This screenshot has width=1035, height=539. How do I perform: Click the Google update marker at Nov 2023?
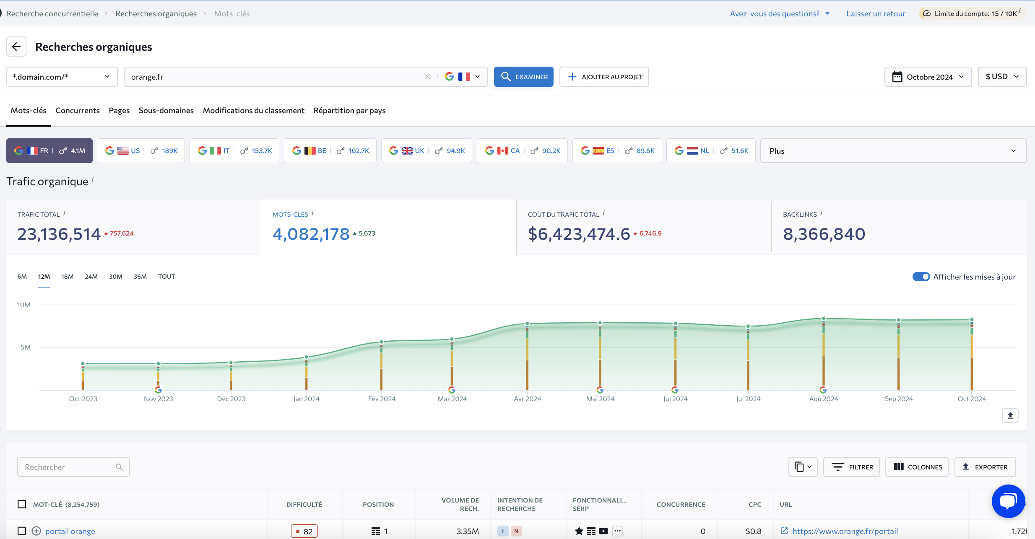[x=158, y=390]
